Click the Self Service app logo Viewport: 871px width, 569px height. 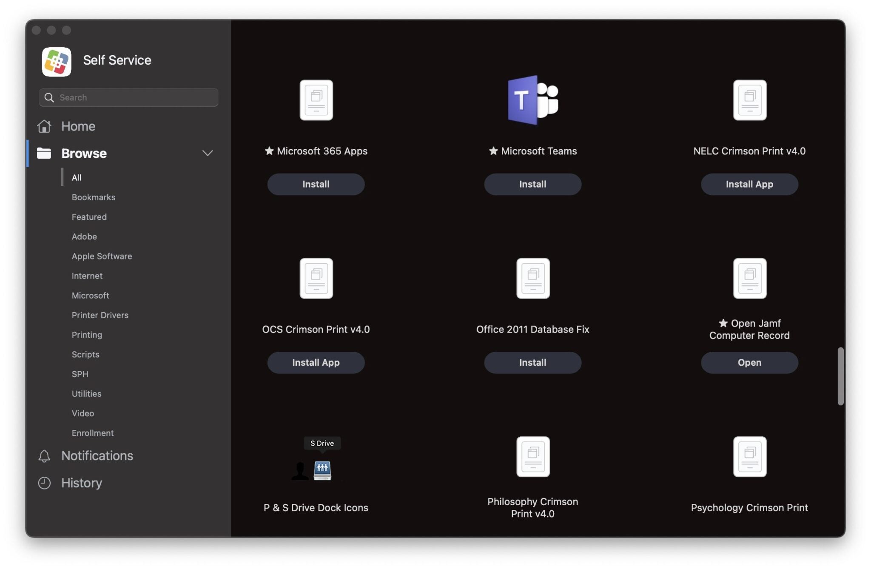click(57, 62)
